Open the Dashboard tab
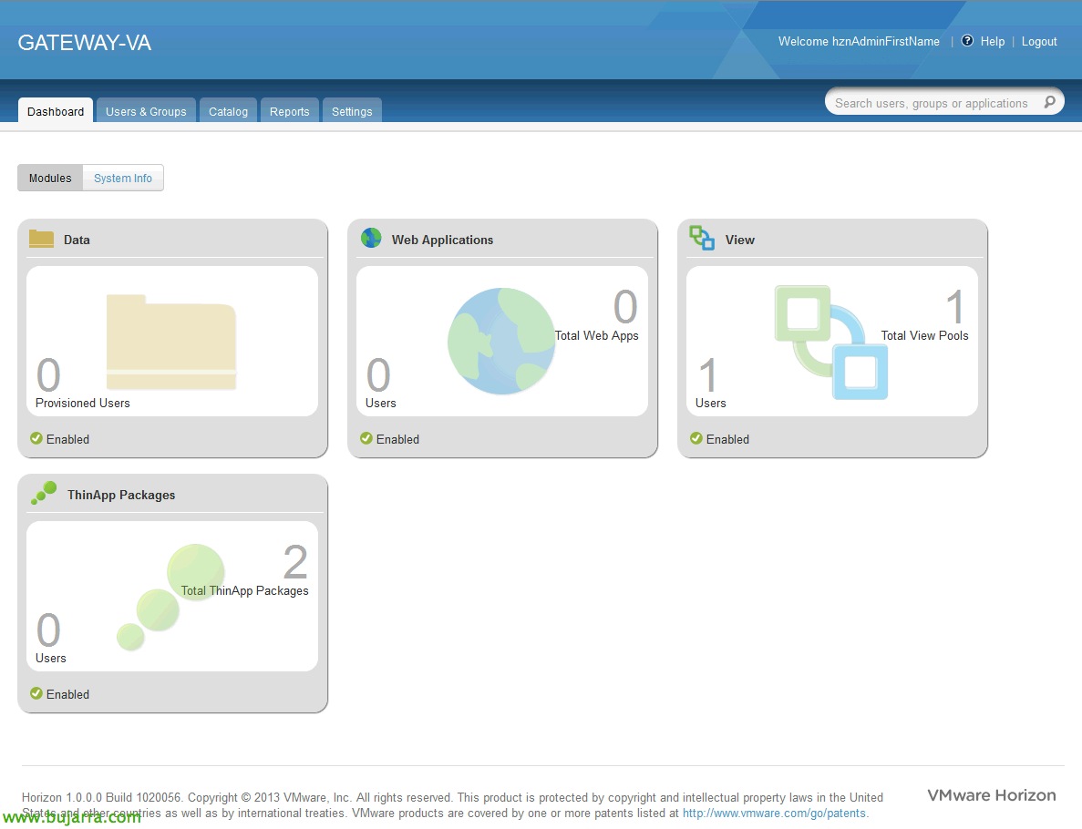Screen dimensions: 1082x829 point(56,111)
